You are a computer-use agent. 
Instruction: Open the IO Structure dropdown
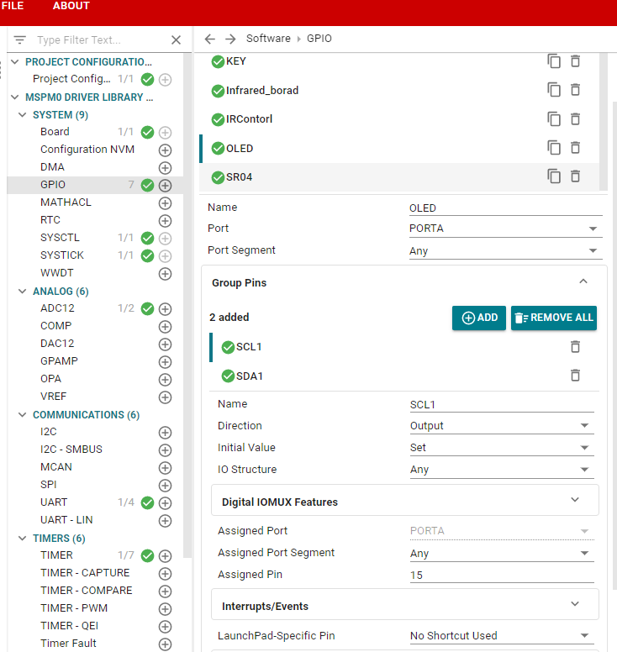502,470
